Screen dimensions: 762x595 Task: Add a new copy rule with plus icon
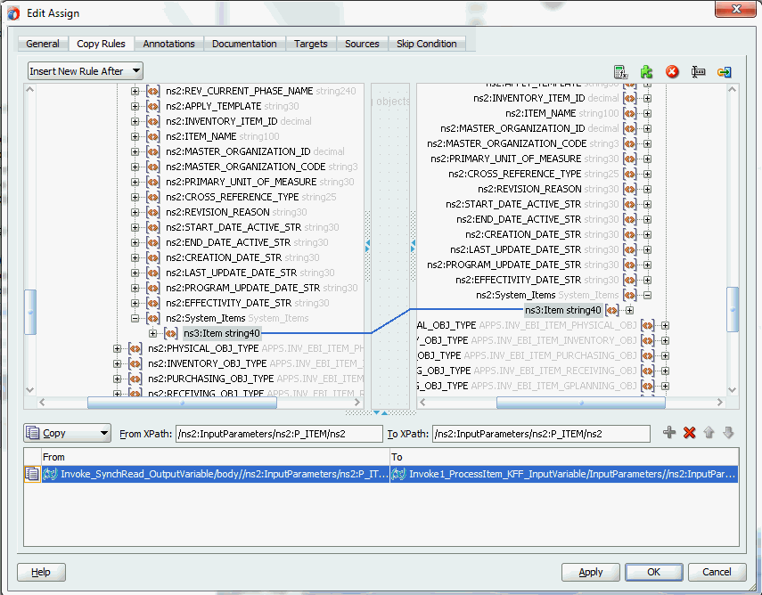(x=669, y=432)
